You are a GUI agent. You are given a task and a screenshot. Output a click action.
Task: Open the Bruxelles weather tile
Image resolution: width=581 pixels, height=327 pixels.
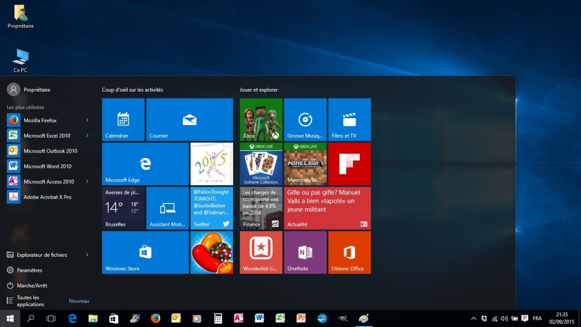tap(123, 208)
